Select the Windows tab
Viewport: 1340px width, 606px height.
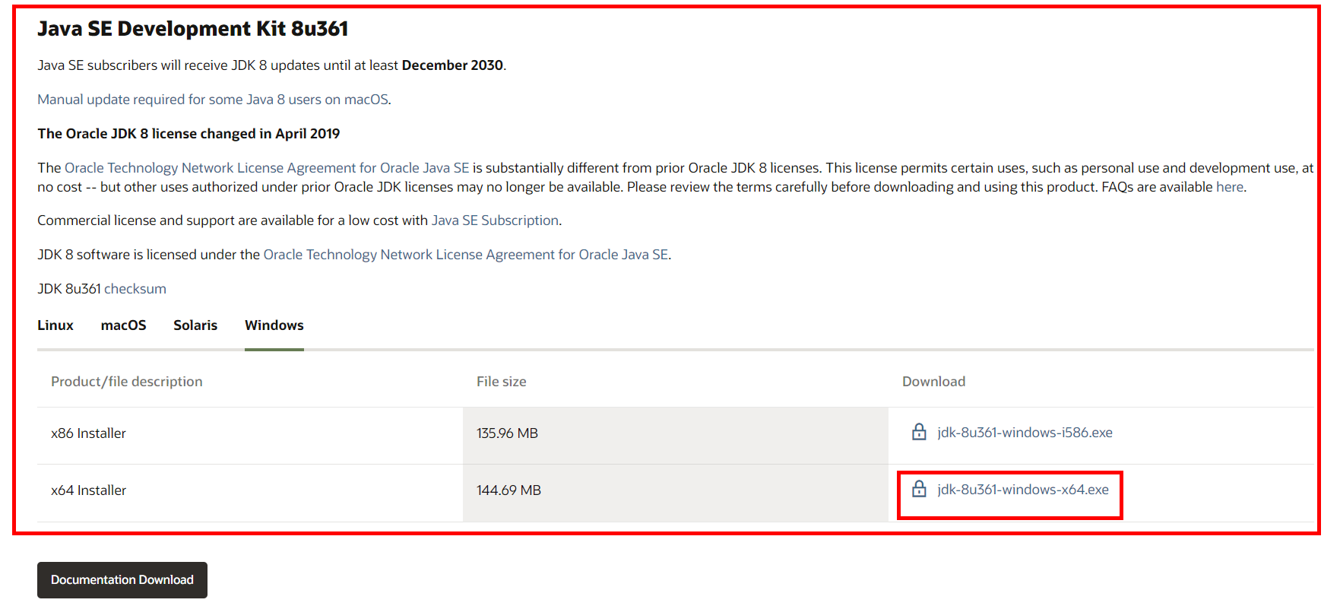point(274,325)
